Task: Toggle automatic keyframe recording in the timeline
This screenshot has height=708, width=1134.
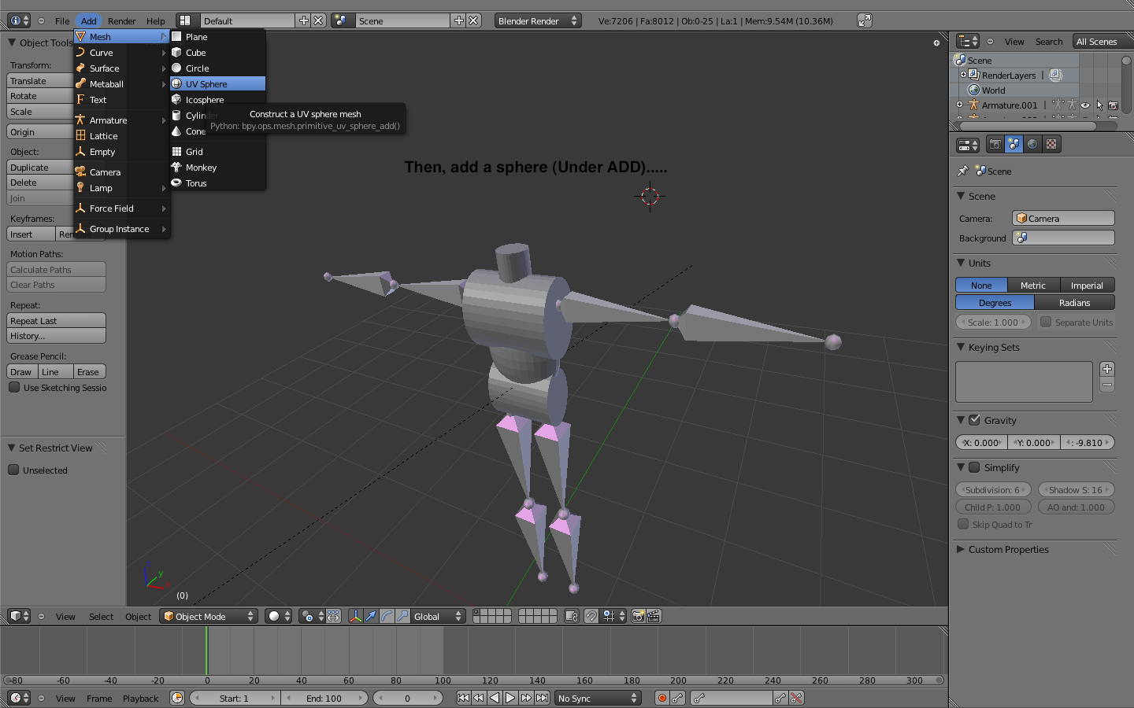Action: tap(661, 698)
